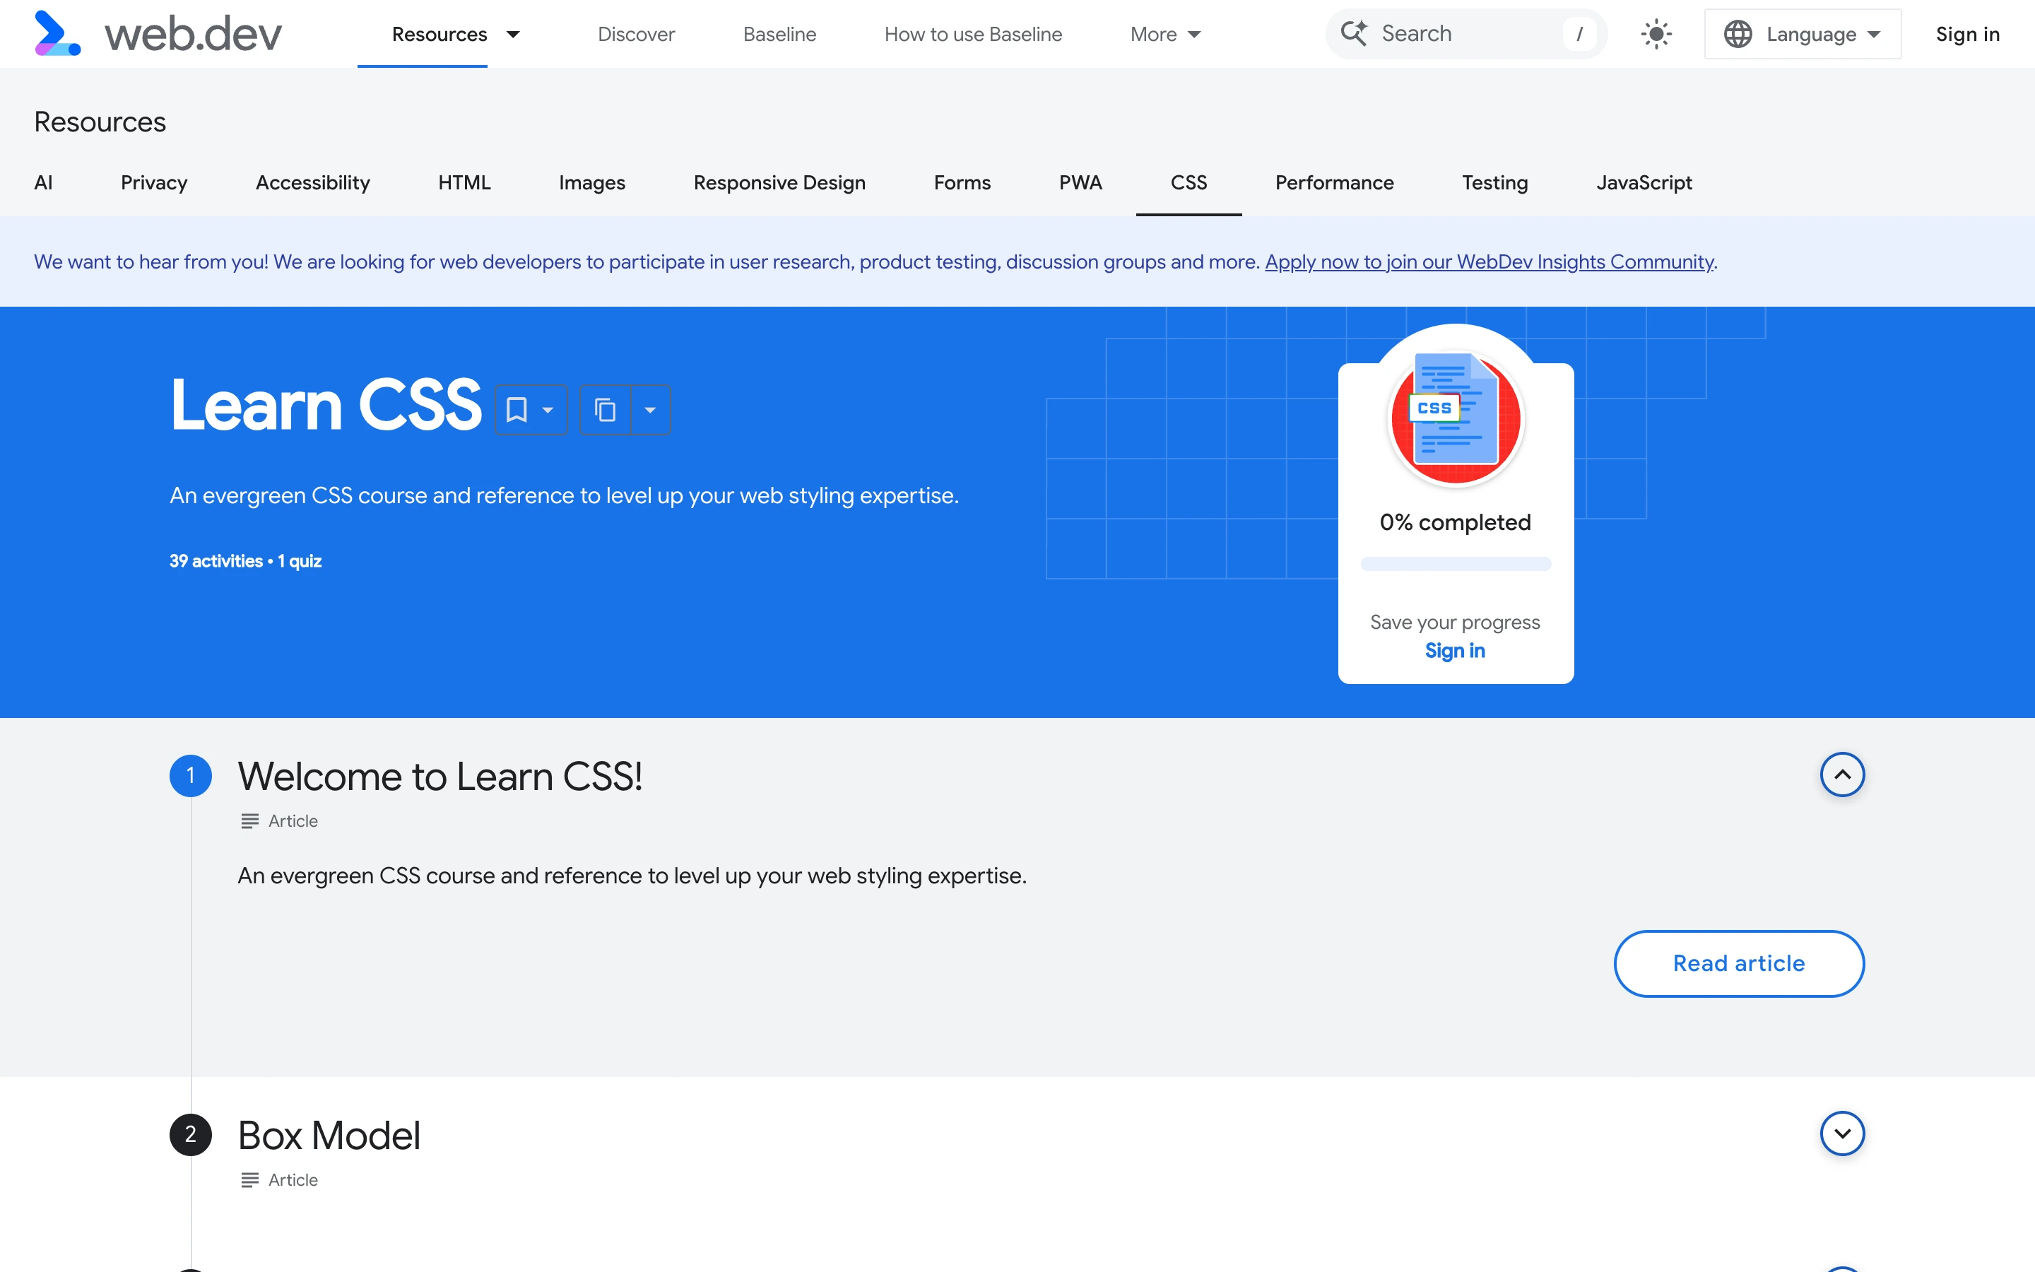Open the Search field
2035x1272 pixels.
click(x=1465, y=34)
